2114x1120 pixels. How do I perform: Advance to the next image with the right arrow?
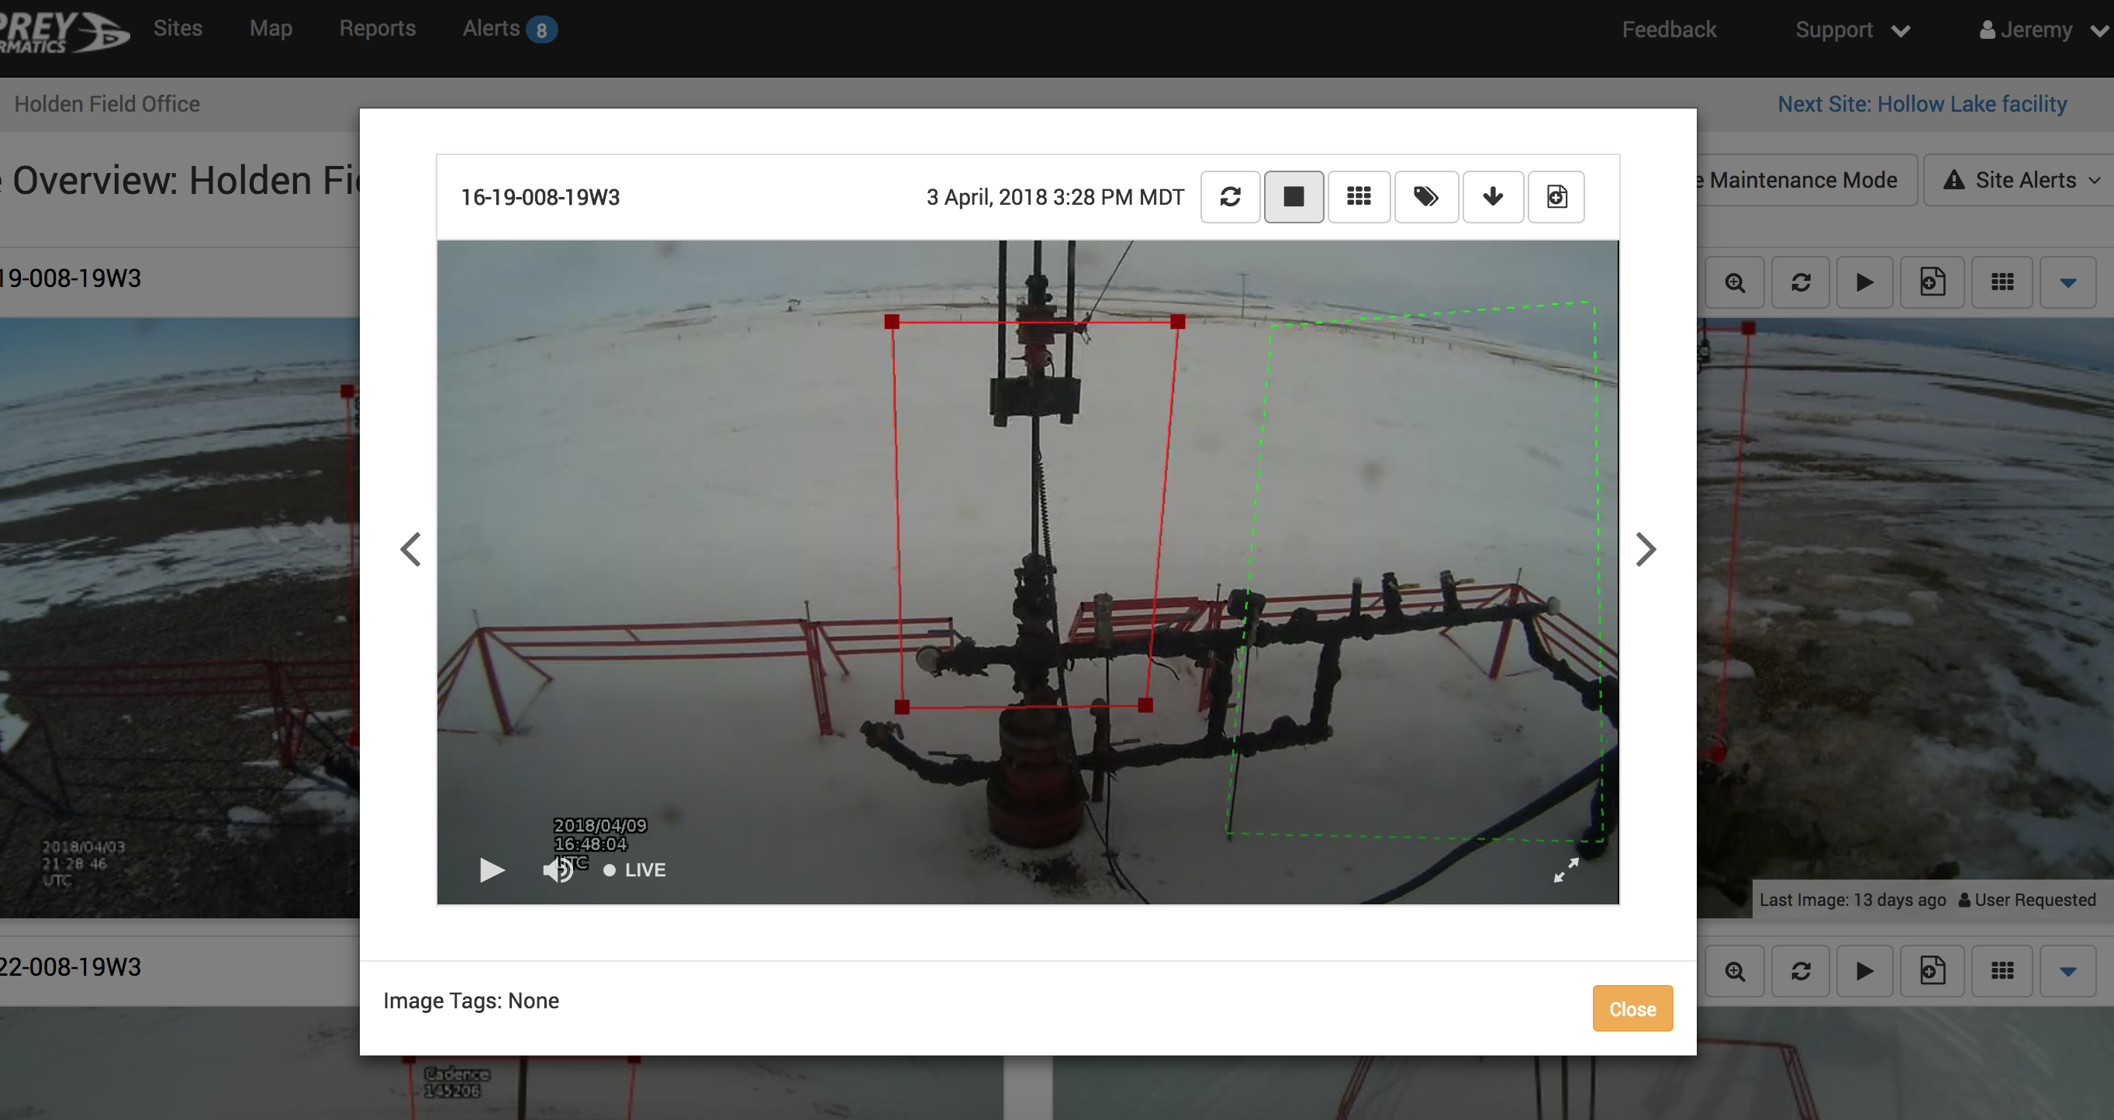[x=1646, y=549]
